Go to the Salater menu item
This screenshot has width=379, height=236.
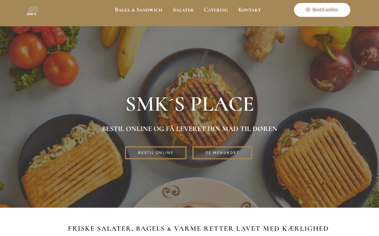(183, 10)
